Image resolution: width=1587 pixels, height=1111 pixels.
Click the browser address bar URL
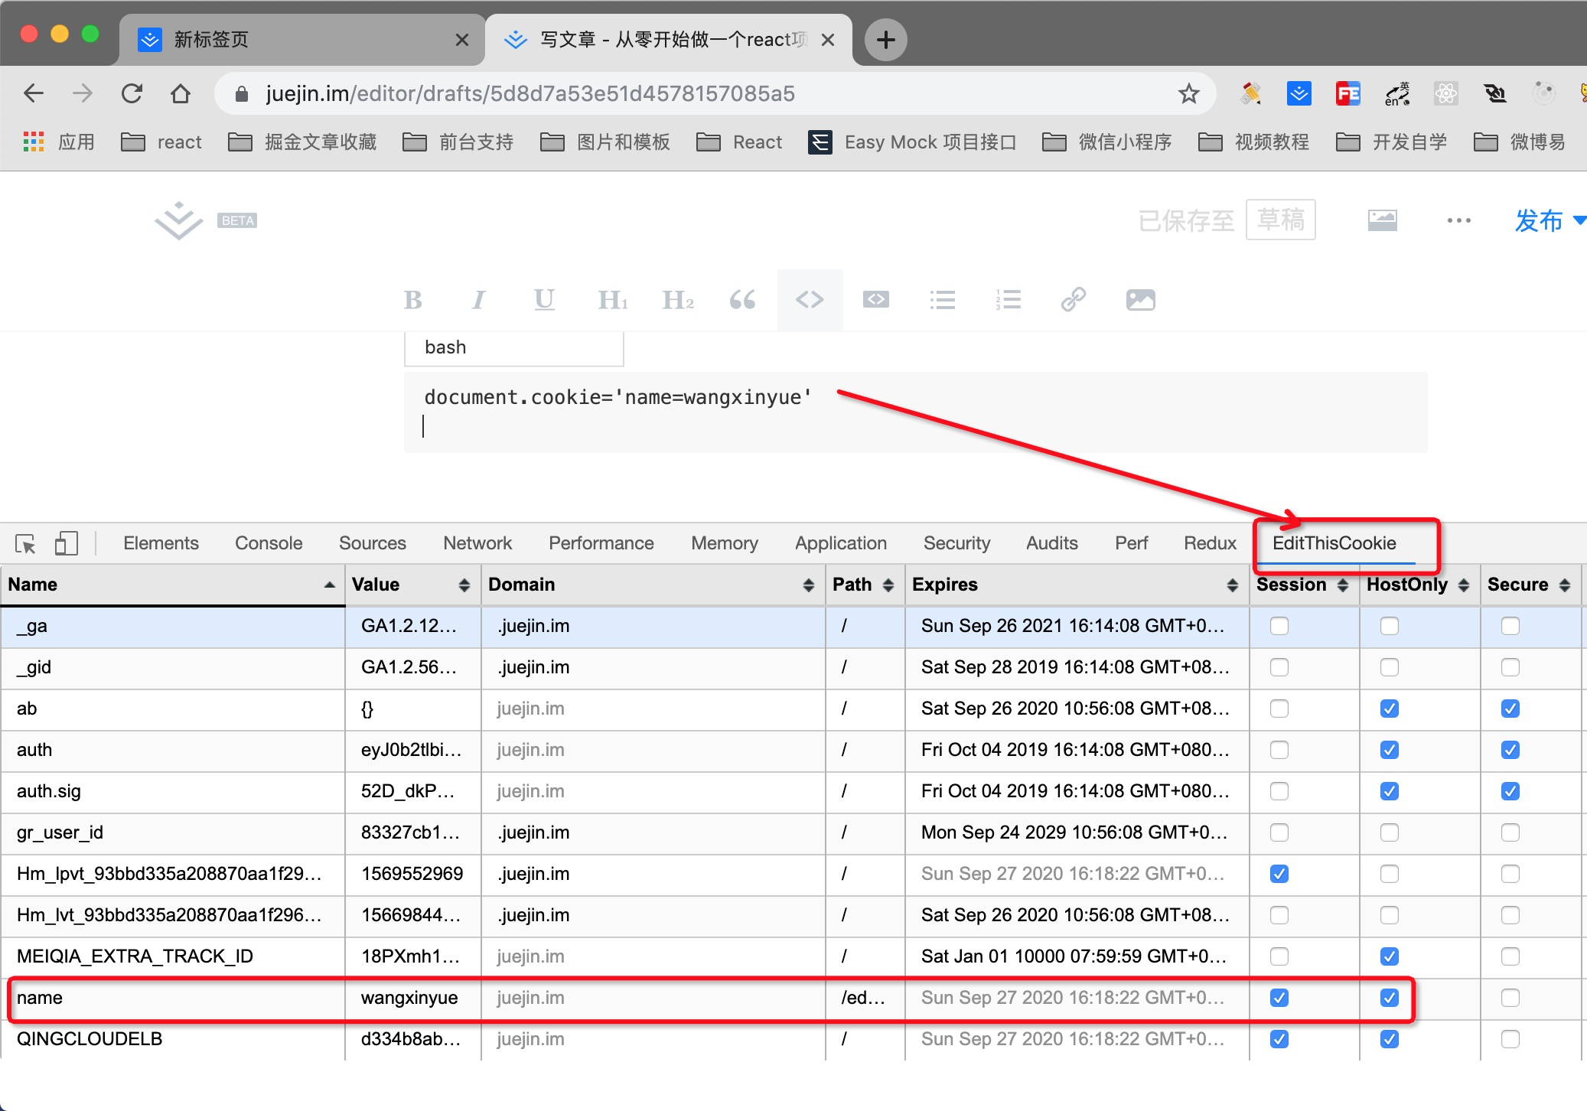[x=530, y=93]
